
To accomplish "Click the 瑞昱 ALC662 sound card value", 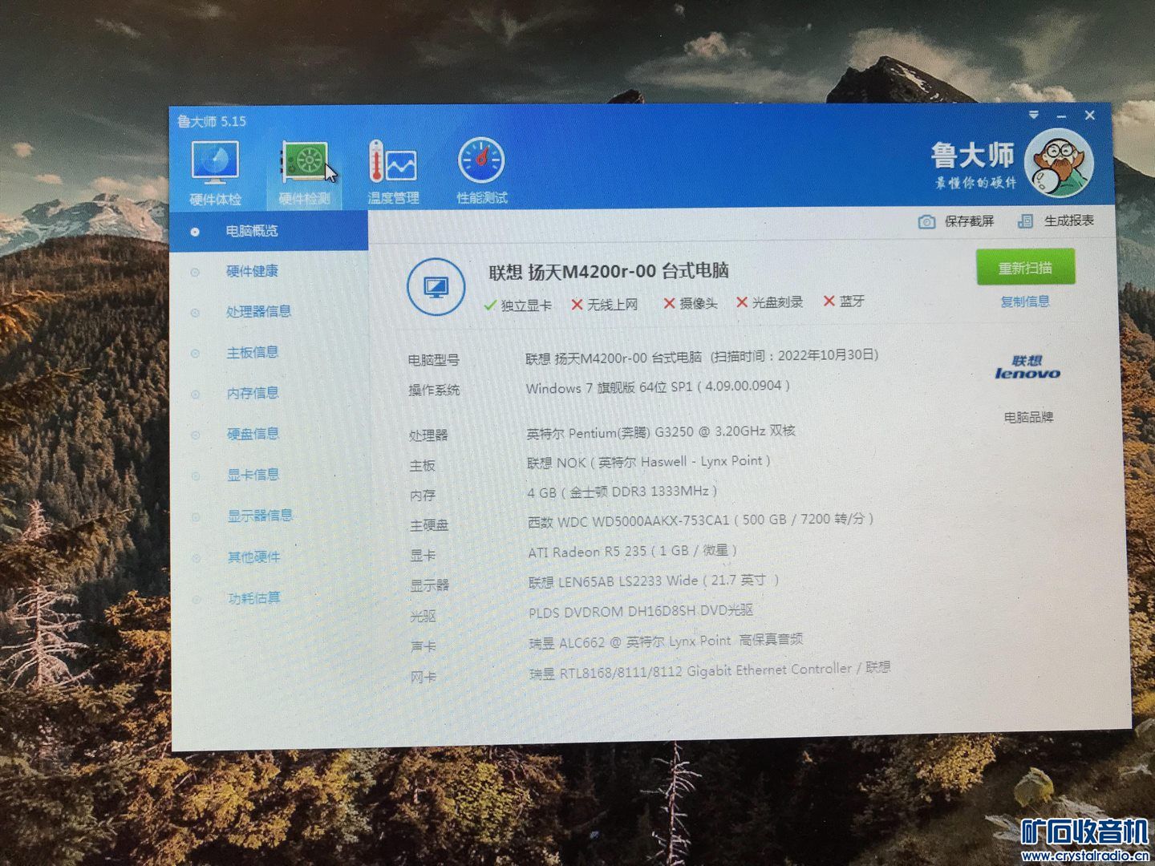I will tap(666, 641).
